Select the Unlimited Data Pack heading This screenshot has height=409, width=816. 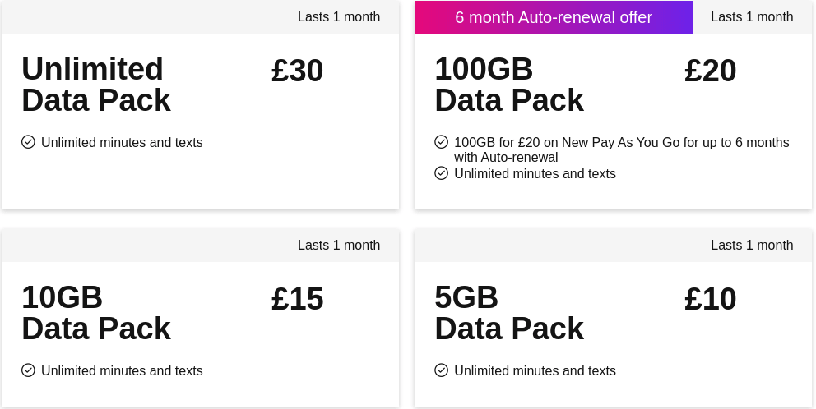(x=96, y=85)
